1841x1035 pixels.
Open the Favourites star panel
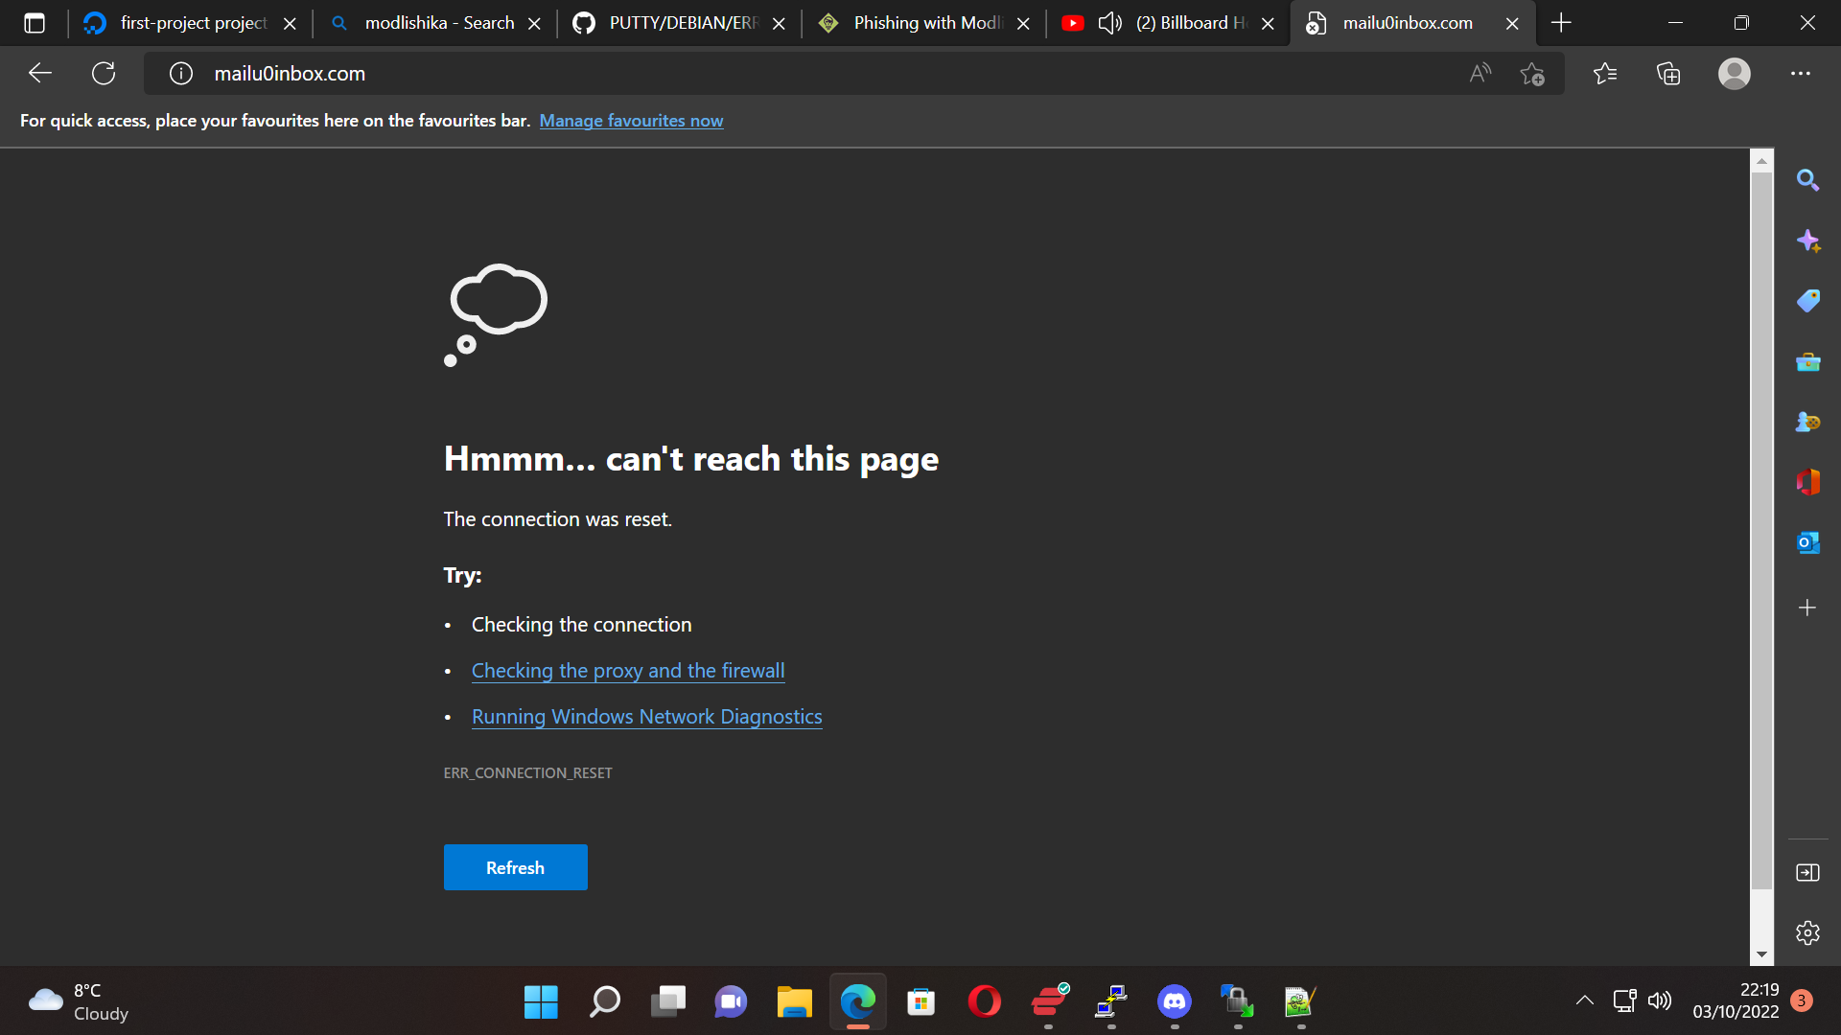click(1605, 73)
